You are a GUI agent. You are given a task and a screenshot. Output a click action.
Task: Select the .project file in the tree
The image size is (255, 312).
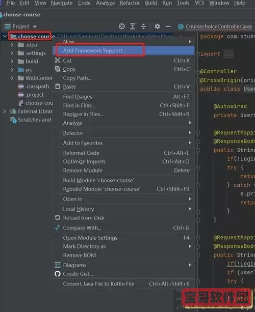[35, 95]
